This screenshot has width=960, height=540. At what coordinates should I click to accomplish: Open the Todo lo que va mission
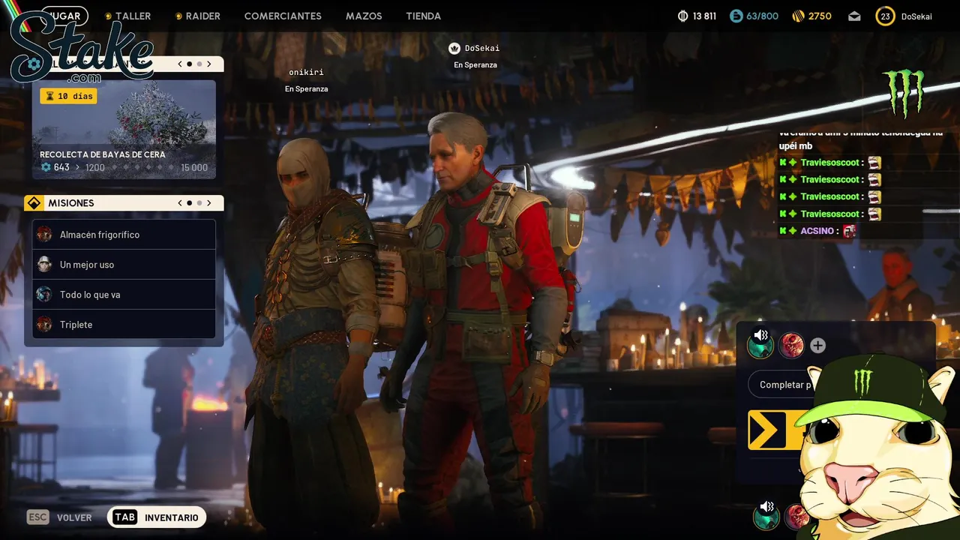(x=124, y=295)
